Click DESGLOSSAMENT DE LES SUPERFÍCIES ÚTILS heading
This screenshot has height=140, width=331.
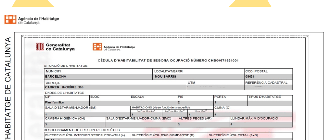(x=82, y=130)
